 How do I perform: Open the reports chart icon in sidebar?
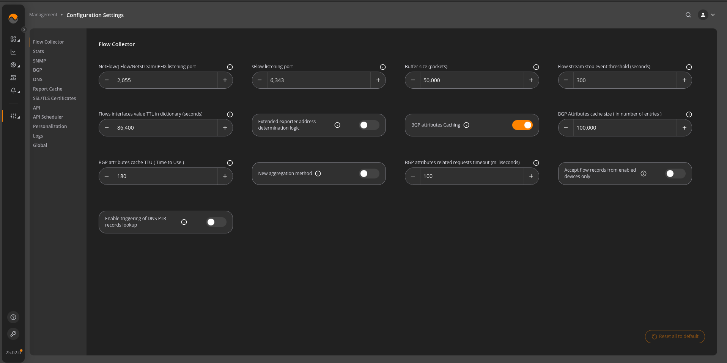click(x=13, y=52)
